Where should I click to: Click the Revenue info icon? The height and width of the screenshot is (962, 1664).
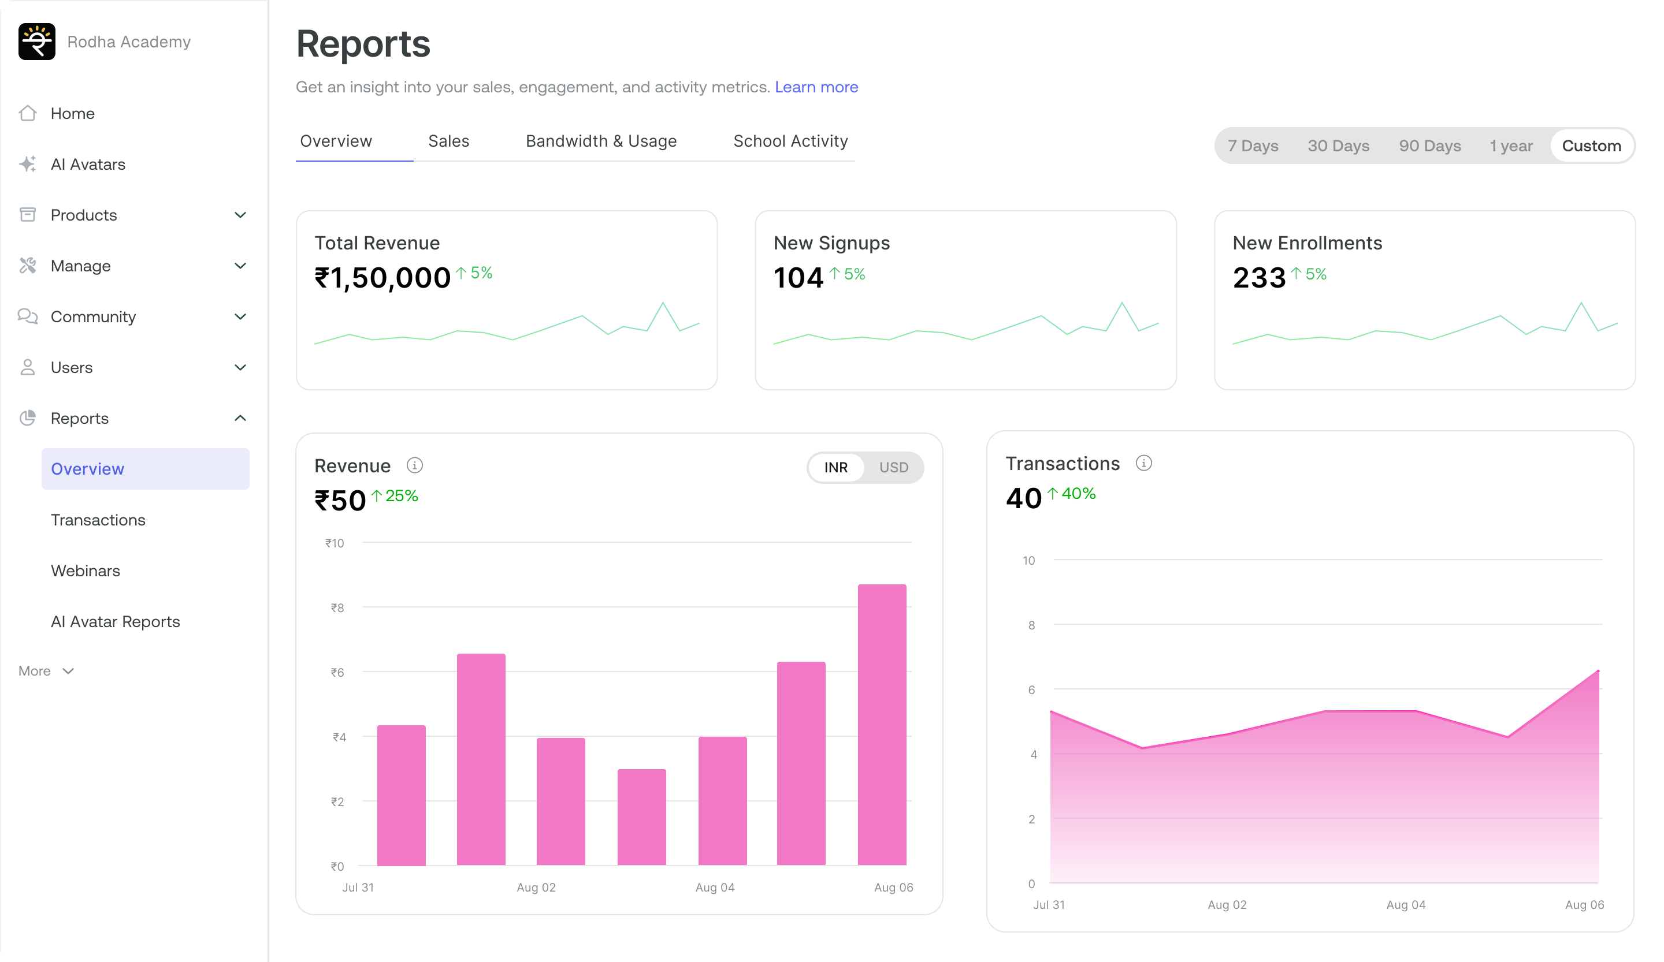(415, 466)
